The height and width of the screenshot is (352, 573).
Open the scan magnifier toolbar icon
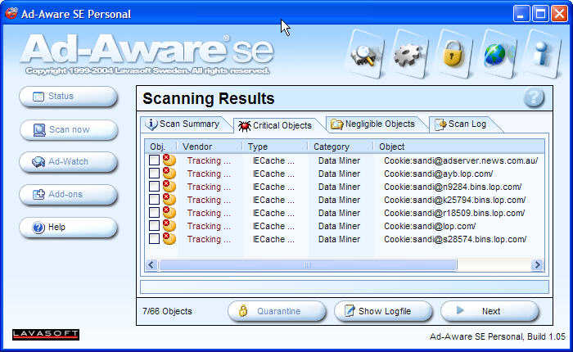(364, 54)
